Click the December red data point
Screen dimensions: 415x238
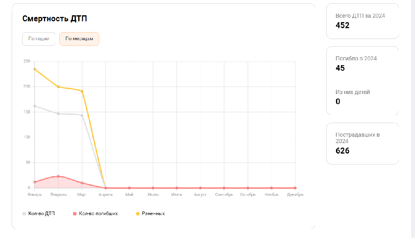coord(295,188)
